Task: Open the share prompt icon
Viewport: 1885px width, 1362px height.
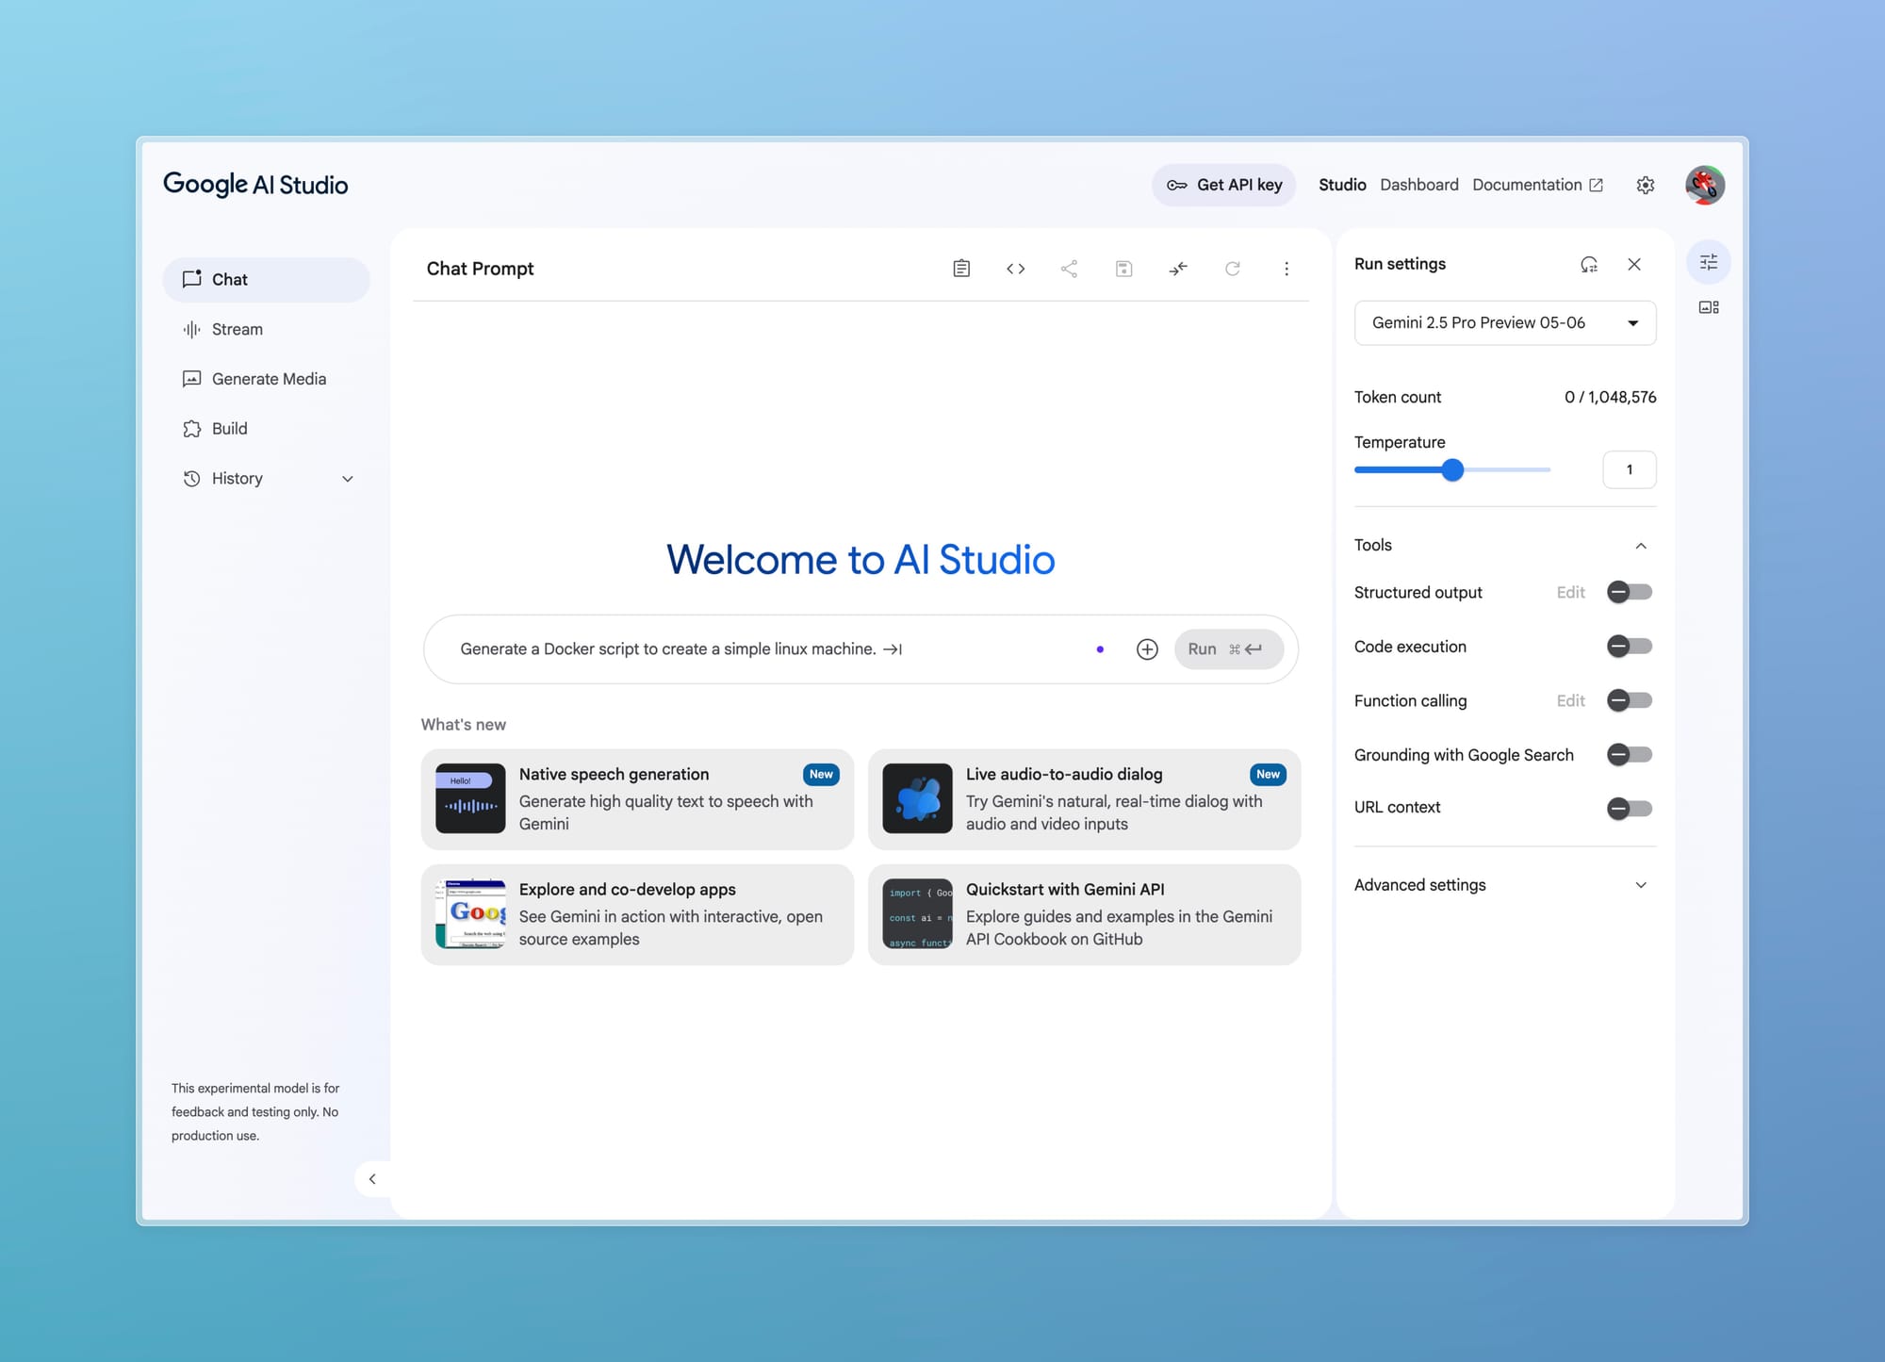Action: 1070,269
